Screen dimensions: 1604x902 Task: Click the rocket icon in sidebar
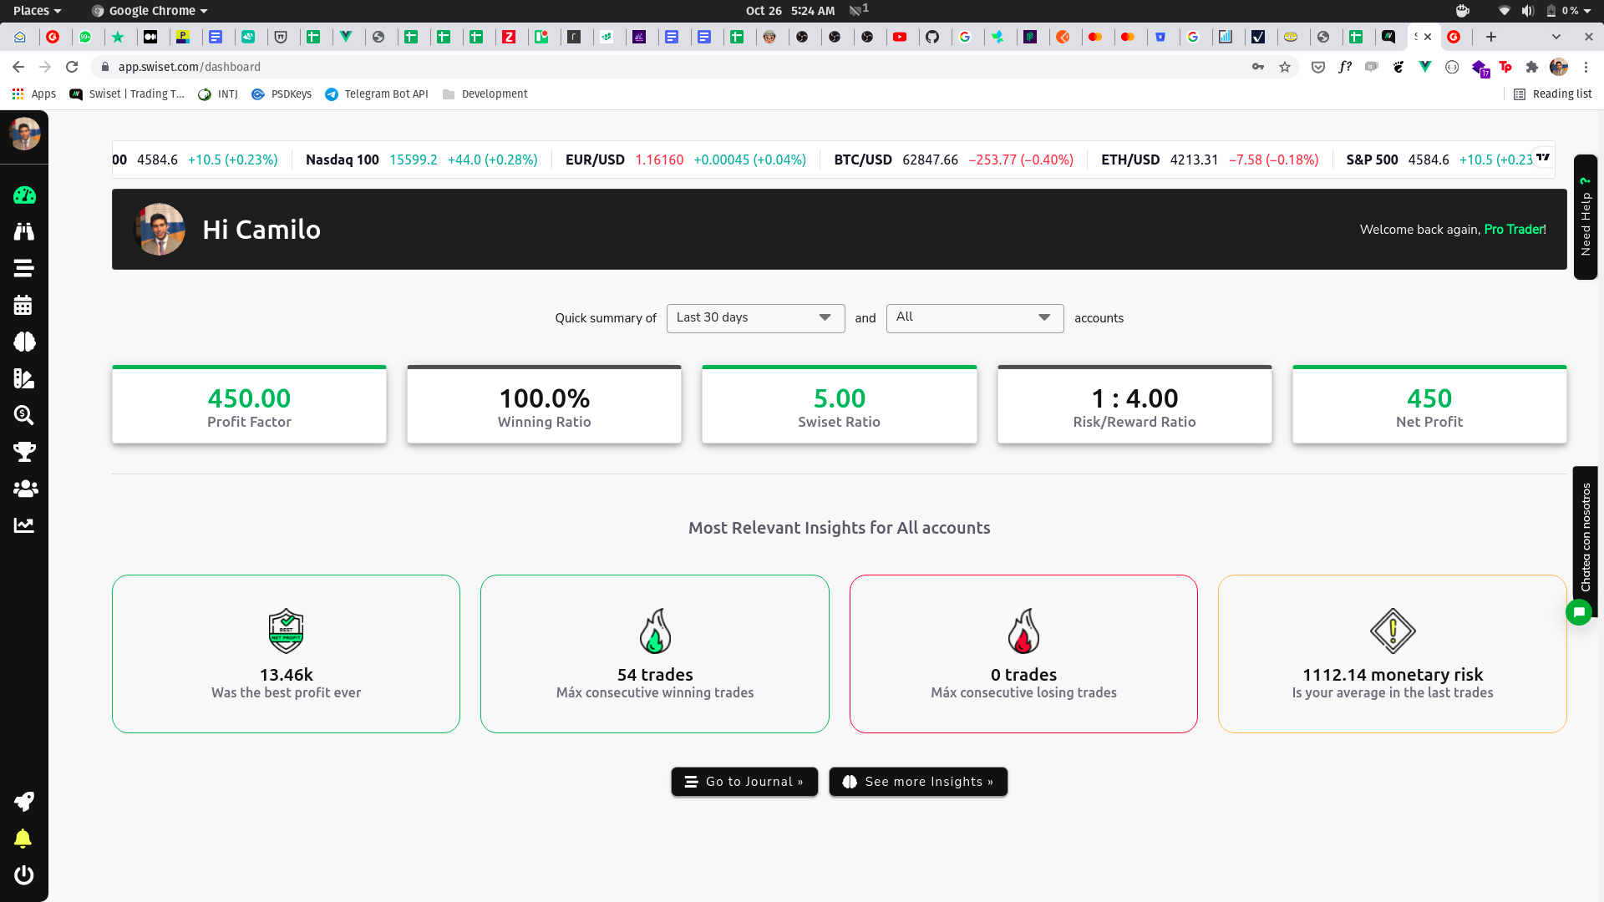pos(23,802)
